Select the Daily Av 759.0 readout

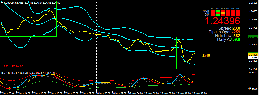[229, 39]
